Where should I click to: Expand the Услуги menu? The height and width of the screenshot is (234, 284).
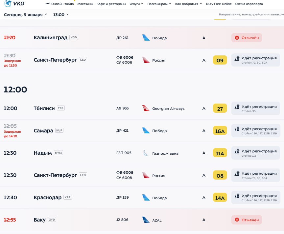point(136,4)
